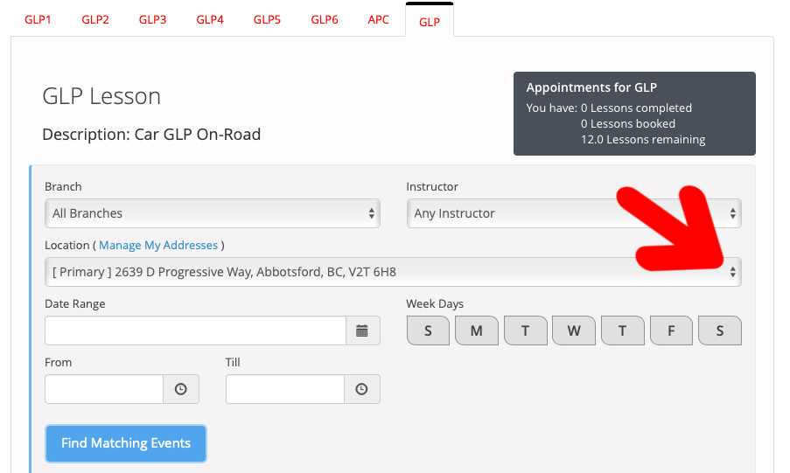Image resolution: width=790 pixels, height=473 pixels.
Task: Open Manage My Addresses link
Action: click(158, 246)
